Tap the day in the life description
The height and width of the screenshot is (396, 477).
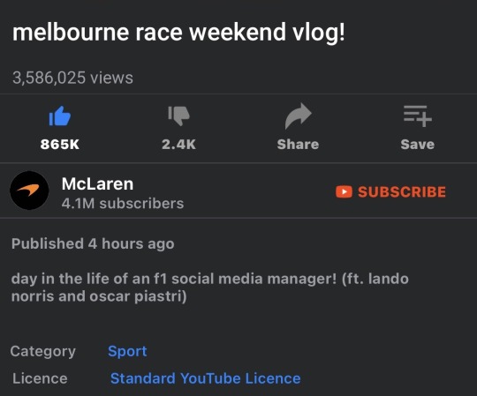tap(210, 288)
